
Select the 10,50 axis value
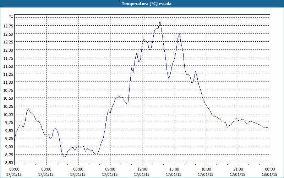click(x=8, y=98)
